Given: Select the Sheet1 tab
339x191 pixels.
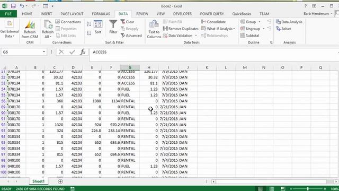Looking at the screenshot, I should (x=38, y=181).
